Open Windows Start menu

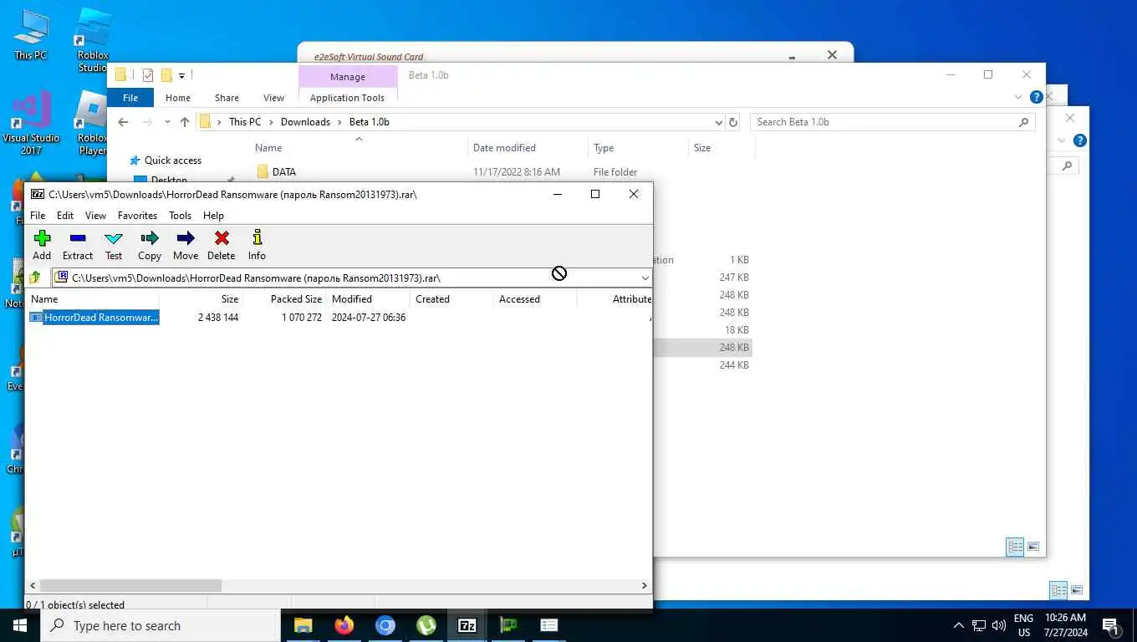coord(20,625)
